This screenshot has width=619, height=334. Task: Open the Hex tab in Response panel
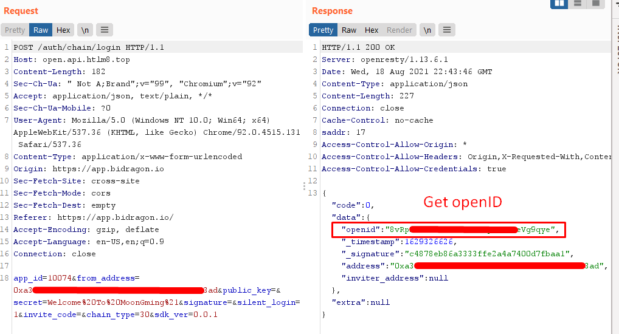[x=372, y=30]
